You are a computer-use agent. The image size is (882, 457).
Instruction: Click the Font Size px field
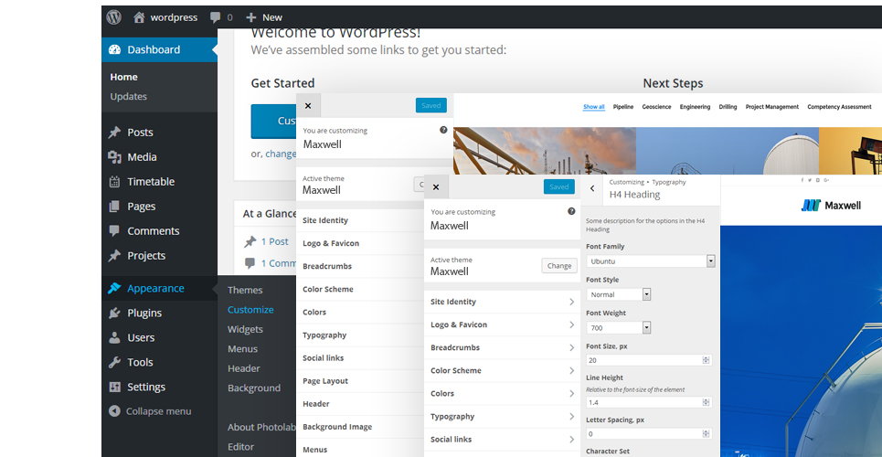649,360
